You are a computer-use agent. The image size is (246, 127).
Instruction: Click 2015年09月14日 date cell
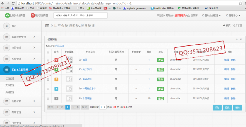(201, 98)
